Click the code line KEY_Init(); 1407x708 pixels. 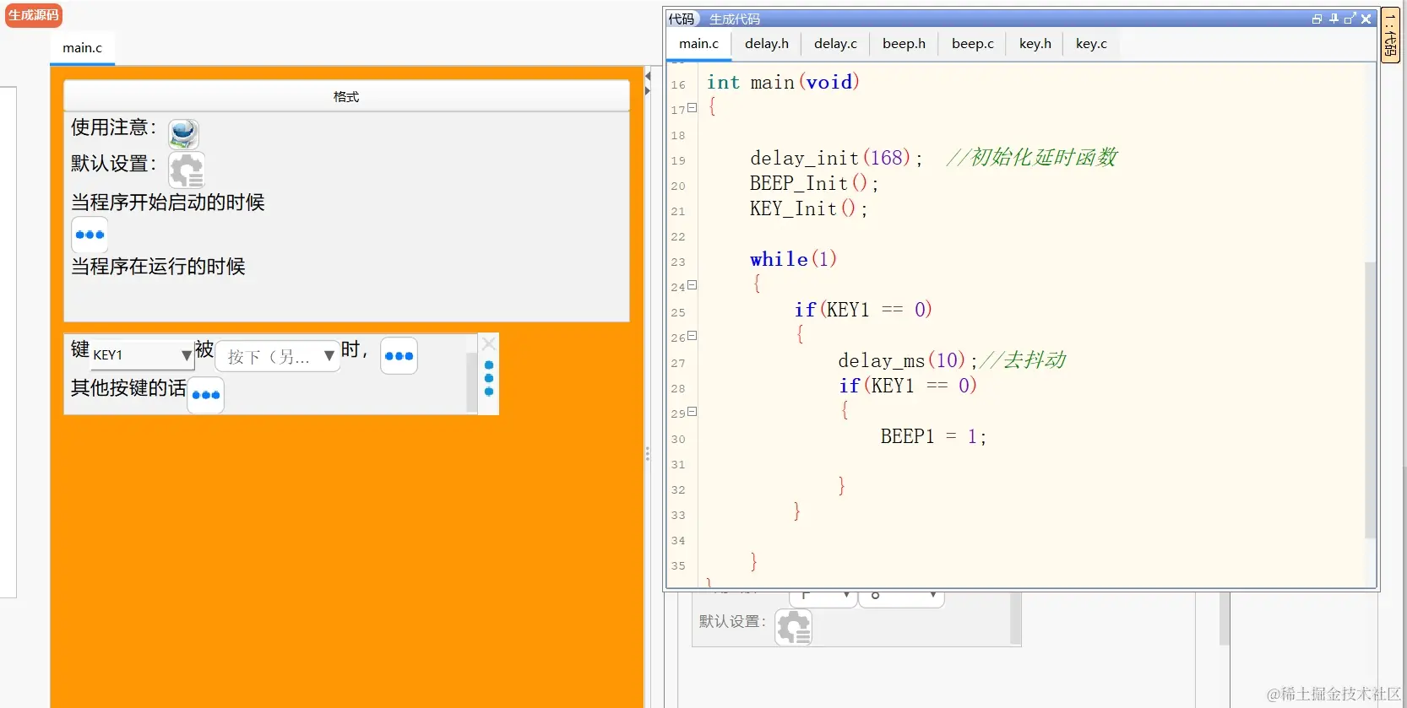(x=808, y=208)
